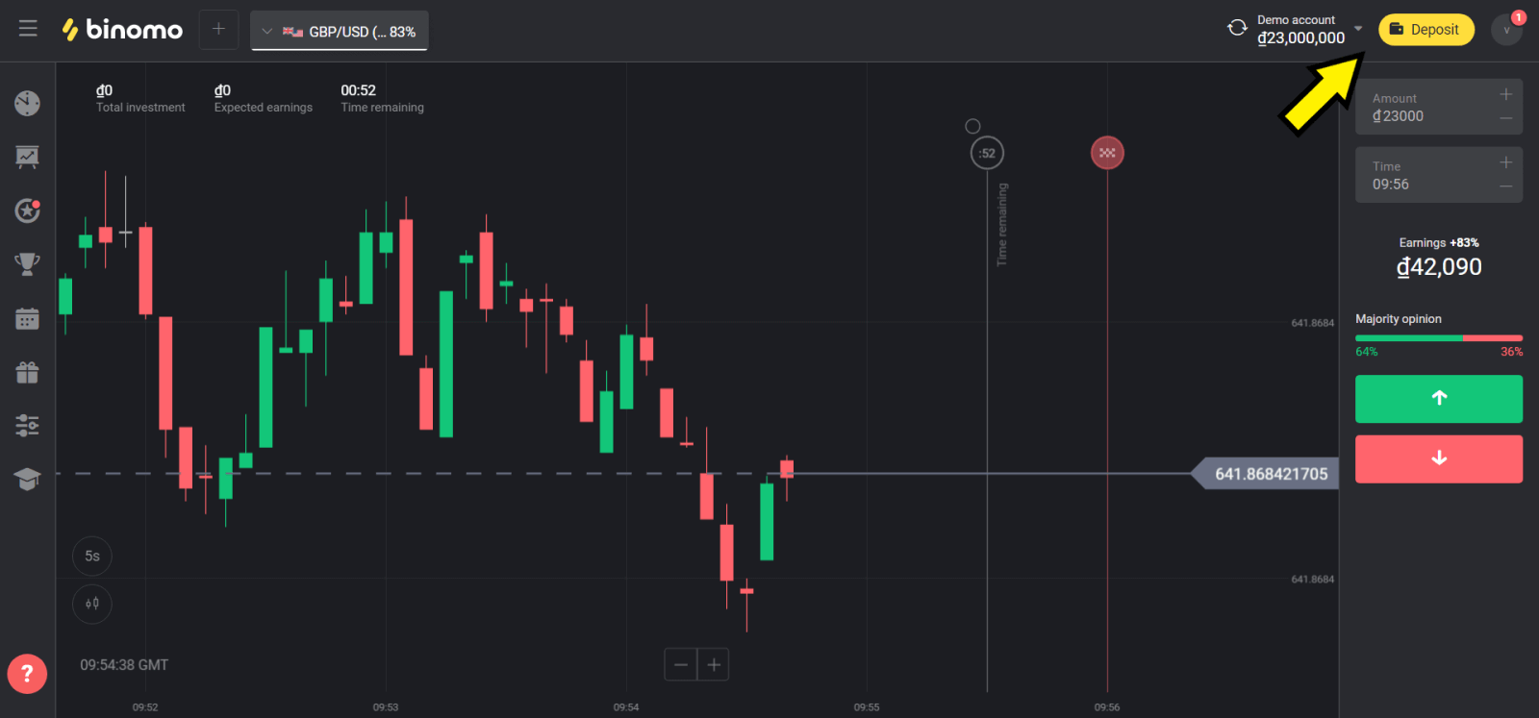Open the trophy tournaments icon
The image size is (1539, 718).
pyautogui.click(x=27, y=263)
